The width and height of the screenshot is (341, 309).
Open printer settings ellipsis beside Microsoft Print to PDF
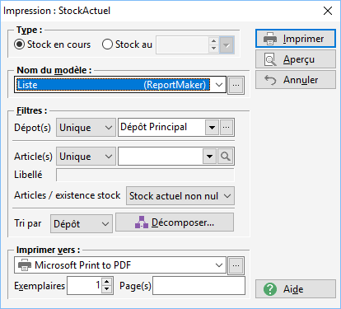236,265
